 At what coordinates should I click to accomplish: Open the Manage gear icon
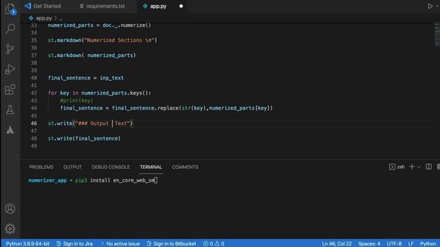tap(10, 228)
